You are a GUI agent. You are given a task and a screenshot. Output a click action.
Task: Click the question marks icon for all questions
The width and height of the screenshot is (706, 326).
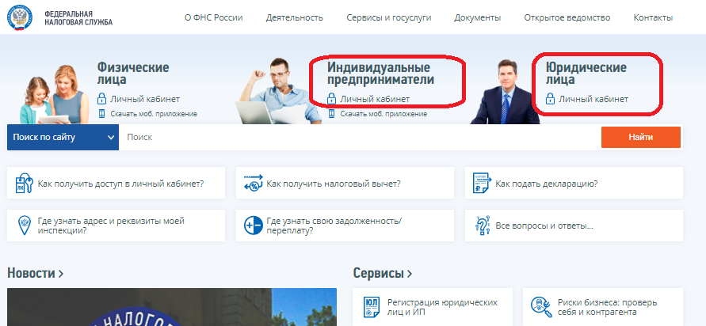point(481,226)
